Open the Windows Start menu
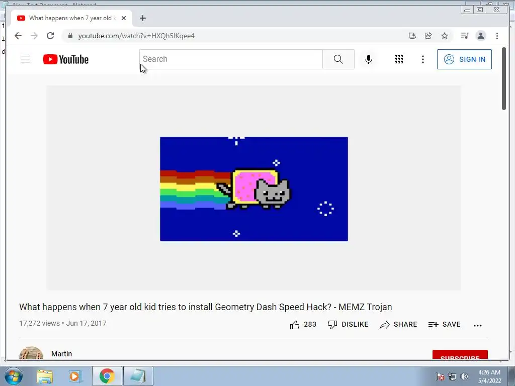 13,376
